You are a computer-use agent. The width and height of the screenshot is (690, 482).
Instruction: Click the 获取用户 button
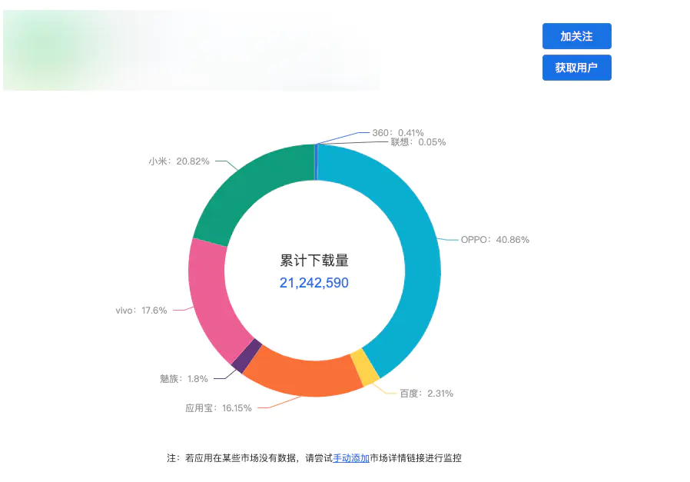click(x=576, y=68)
